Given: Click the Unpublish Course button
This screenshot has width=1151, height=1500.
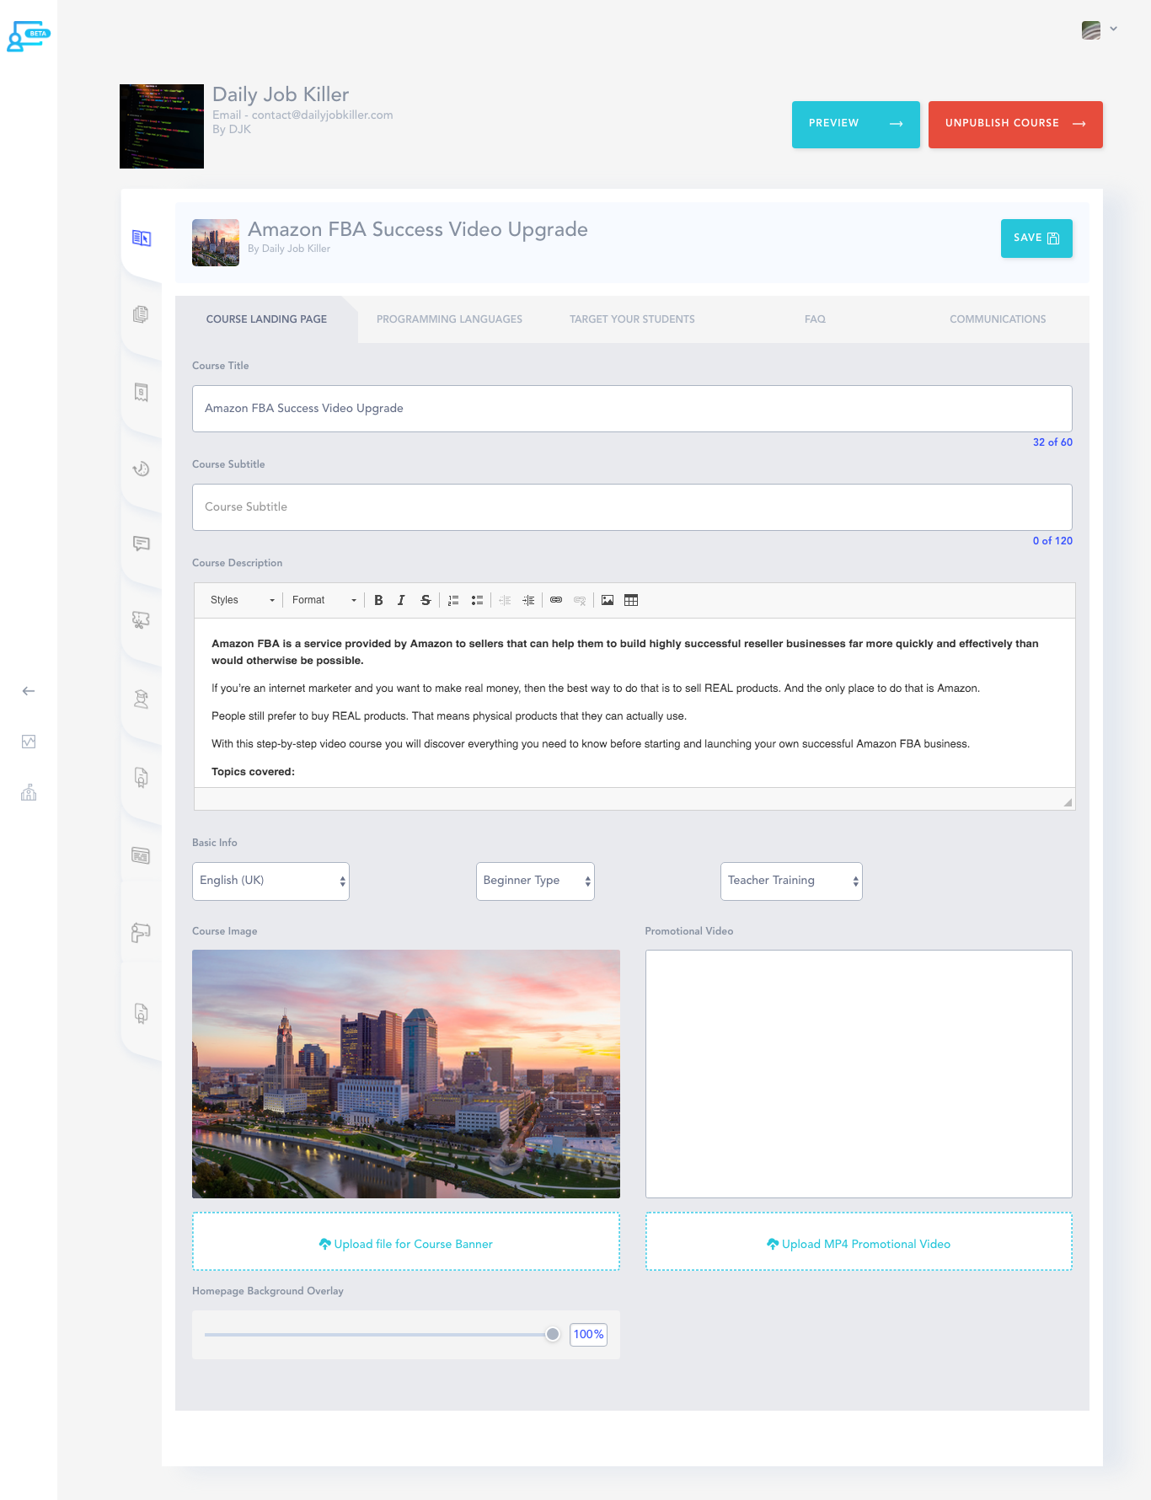Looking at the screenshot, I should pyautogui.click(x=1015, y=125).
